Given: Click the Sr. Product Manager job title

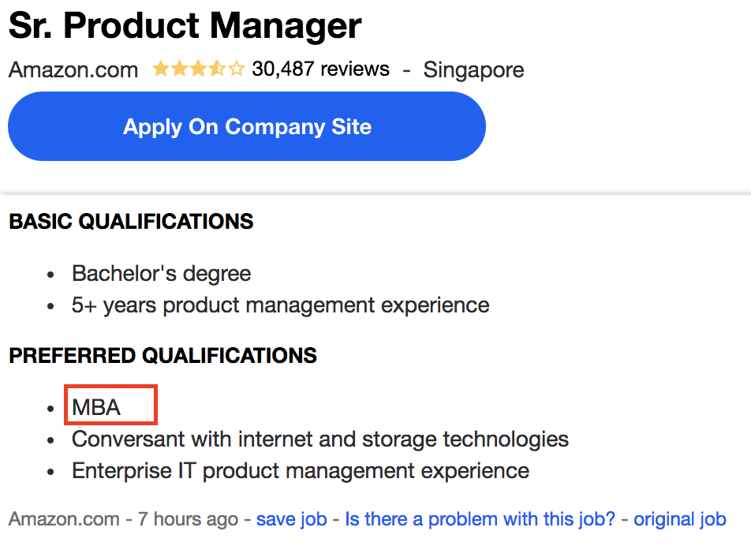Looking at the screenshot, I should point(185,26).
